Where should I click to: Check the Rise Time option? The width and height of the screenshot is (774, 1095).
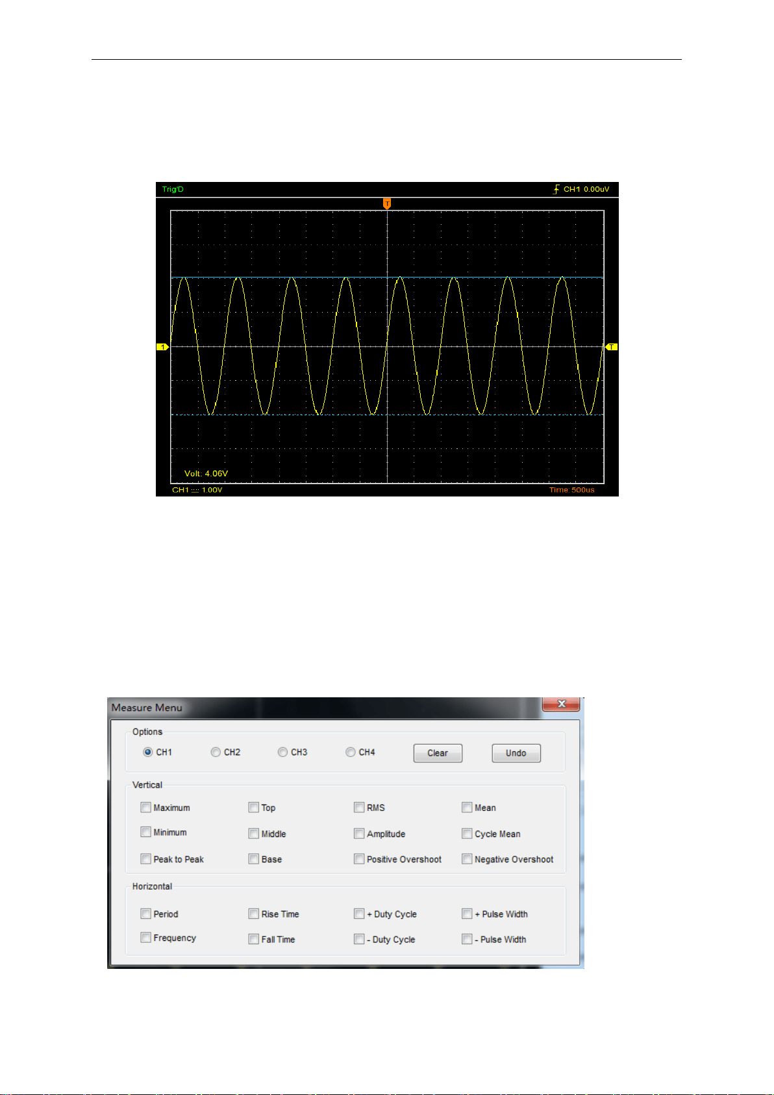[254, 914]
